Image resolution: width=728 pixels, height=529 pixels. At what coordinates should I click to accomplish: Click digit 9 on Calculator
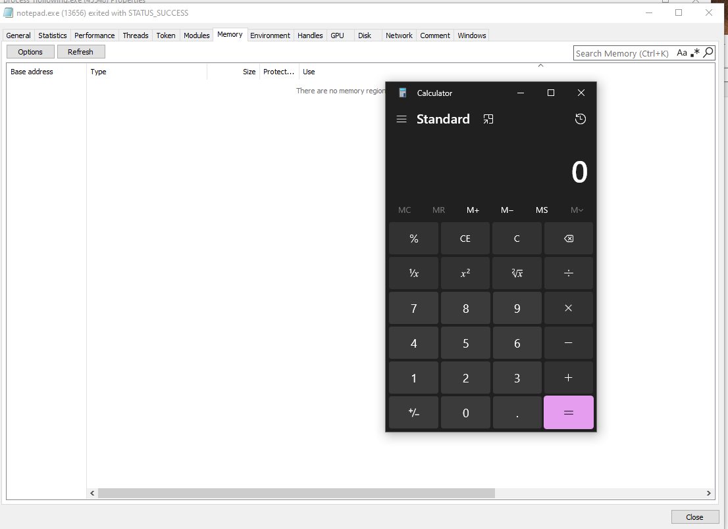(517, 308)
